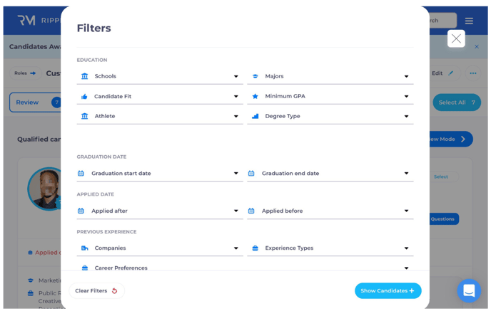Click the Companies truck icon
The width and height of the screenshot is (491, 311).
pos(85,248)
